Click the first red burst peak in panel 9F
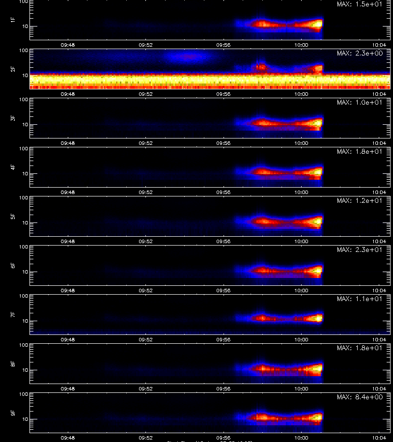This screenshot has height=442, width=393. (262, 417)
